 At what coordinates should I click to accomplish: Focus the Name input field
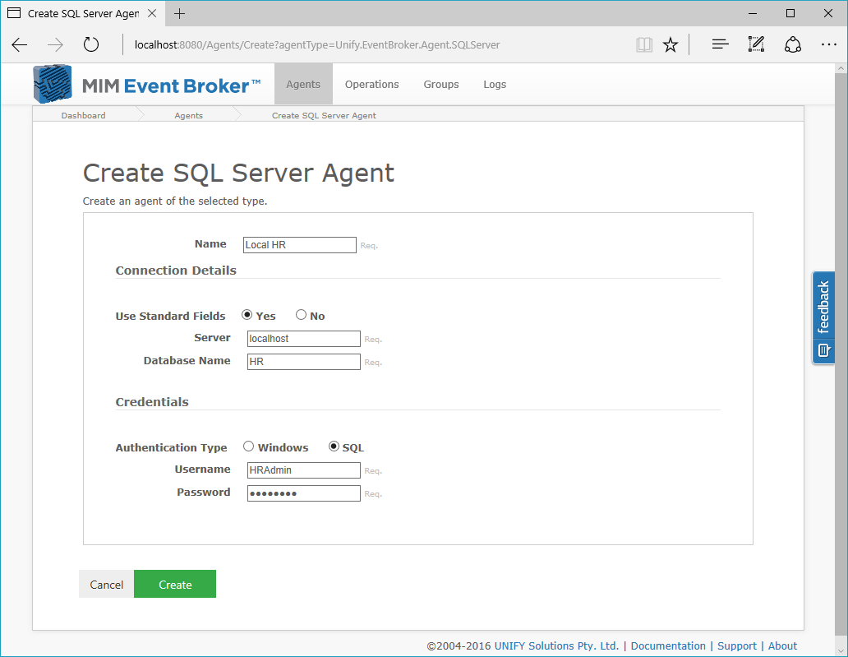coord(300,244)
